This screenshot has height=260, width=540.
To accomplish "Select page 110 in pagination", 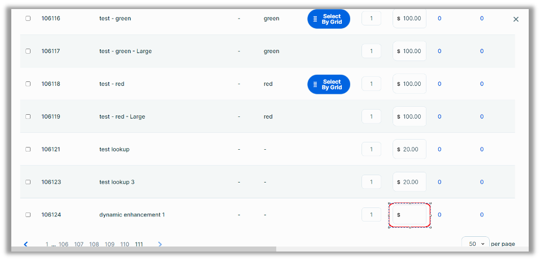I will point(124,245).
